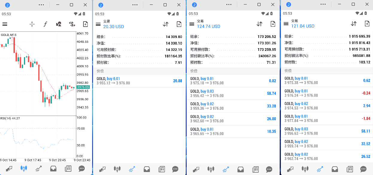Select position with profit 26.80

(233, 119)
